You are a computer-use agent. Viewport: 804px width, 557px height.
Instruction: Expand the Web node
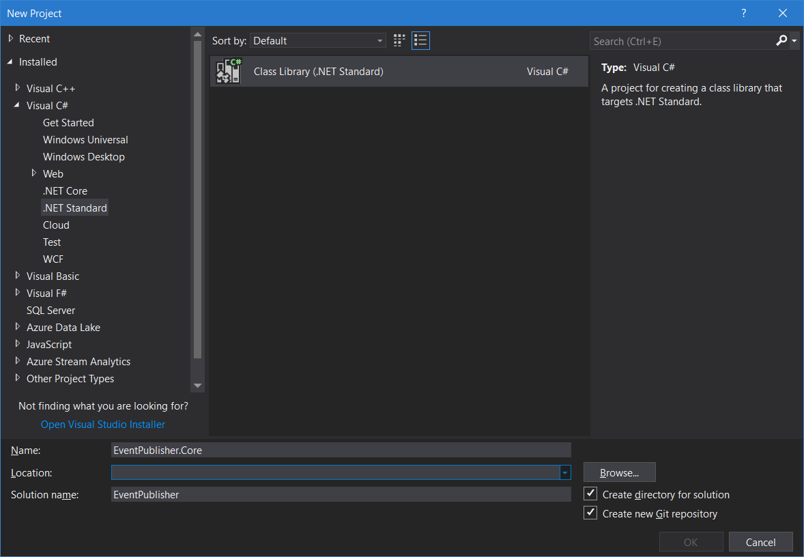35,173
